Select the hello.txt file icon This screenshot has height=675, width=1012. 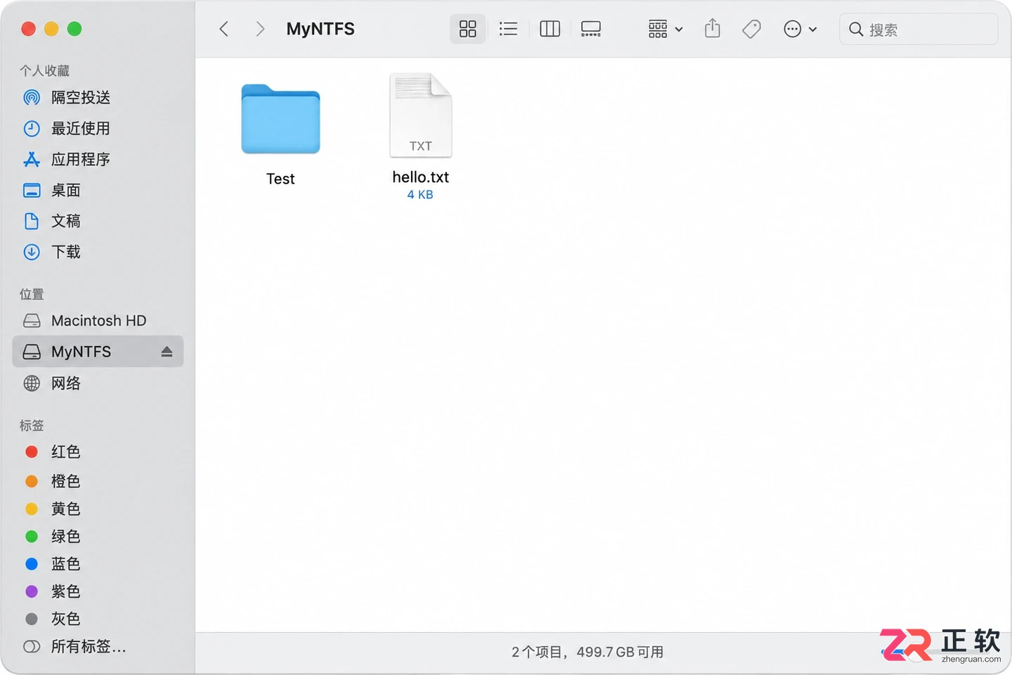point(421,115)
